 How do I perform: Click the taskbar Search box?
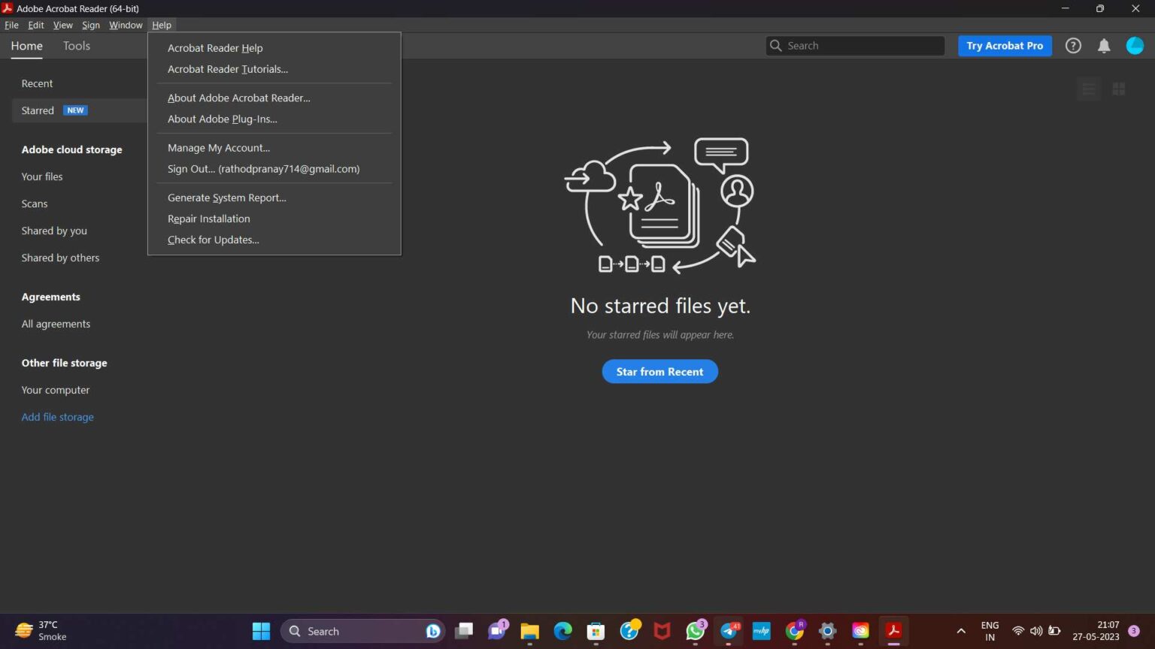point(363,631)
